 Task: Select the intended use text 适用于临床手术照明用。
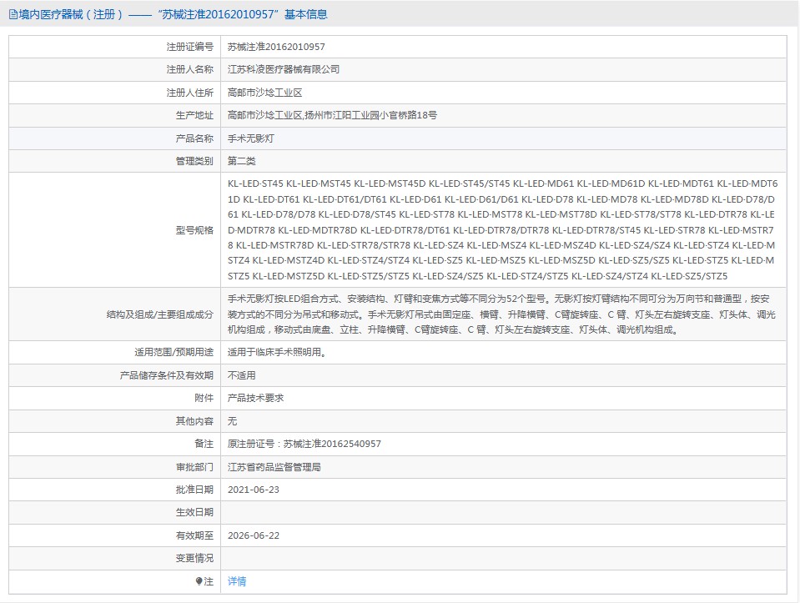[276, 352]
